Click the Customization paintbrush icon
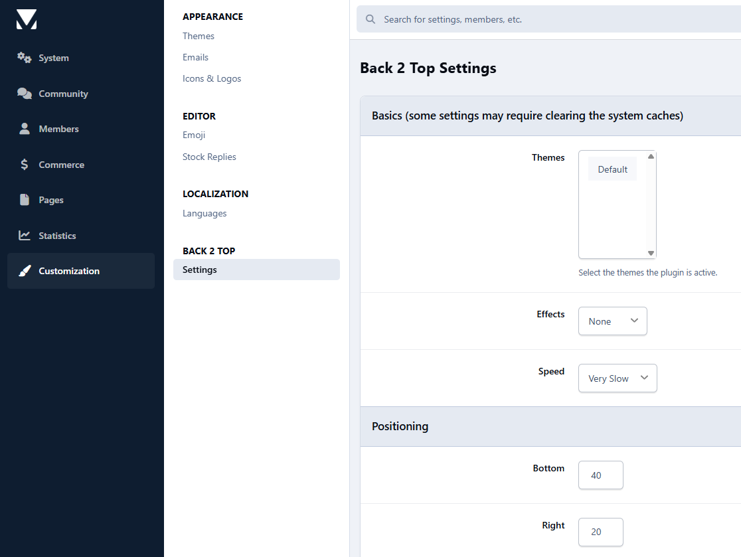Viewport: 741px width, 557px height. [25, 271]
